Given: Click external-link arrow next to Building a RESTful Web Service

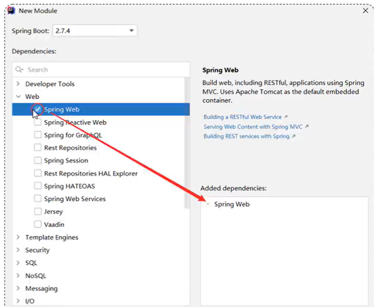Looking at the screenshot, I should coord(286,116).
